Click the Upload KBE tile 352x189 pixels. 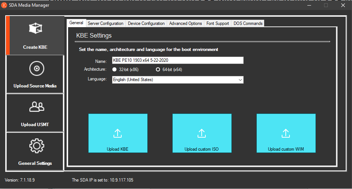click(118, 133)
